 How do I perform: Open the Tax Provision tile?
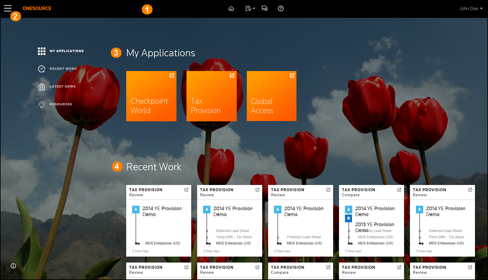click(x=212, y=96)
